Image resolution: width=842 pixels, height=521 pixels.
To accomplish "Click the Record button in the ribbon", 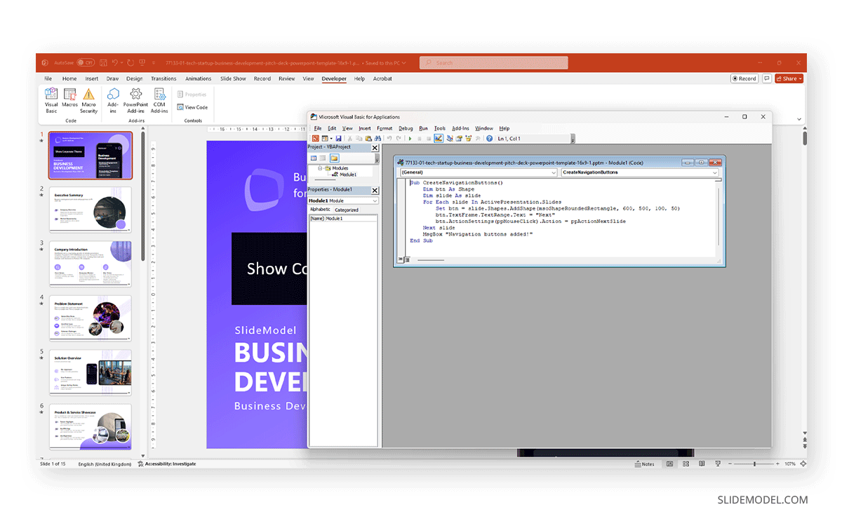I will [744, 79].
